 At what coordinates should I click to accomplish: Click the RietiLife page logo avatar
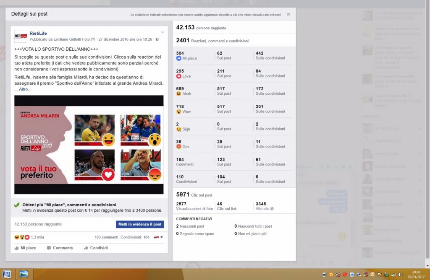[x=21, y=36]
